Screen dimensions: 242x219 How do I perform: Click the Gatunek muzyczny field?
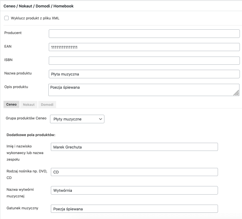134,209
